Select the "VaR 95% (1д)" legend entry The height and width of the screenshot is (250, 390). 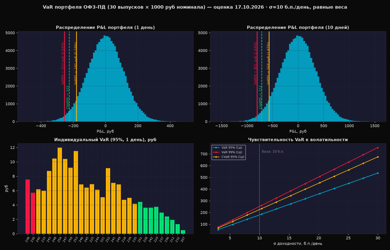229,147
